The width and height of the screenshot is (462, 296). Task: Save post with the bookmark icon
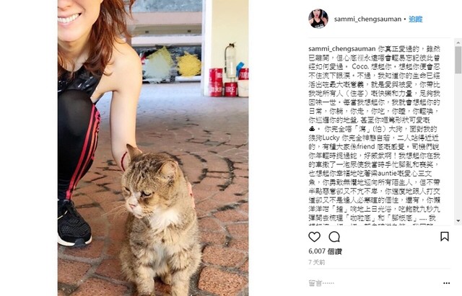pos(445,236)
